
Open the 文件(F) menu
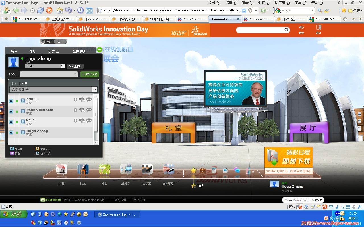click(215, 3)
